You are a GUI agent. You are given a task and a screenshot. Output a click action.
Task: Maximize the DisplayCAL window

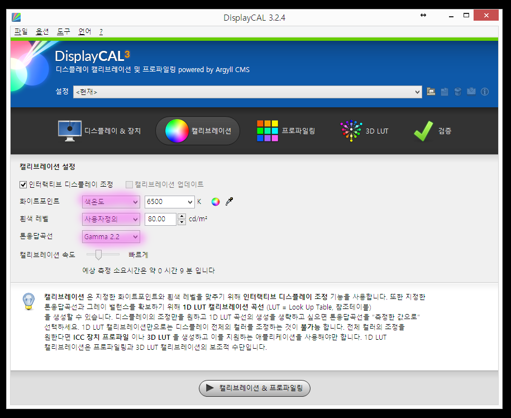466,15
